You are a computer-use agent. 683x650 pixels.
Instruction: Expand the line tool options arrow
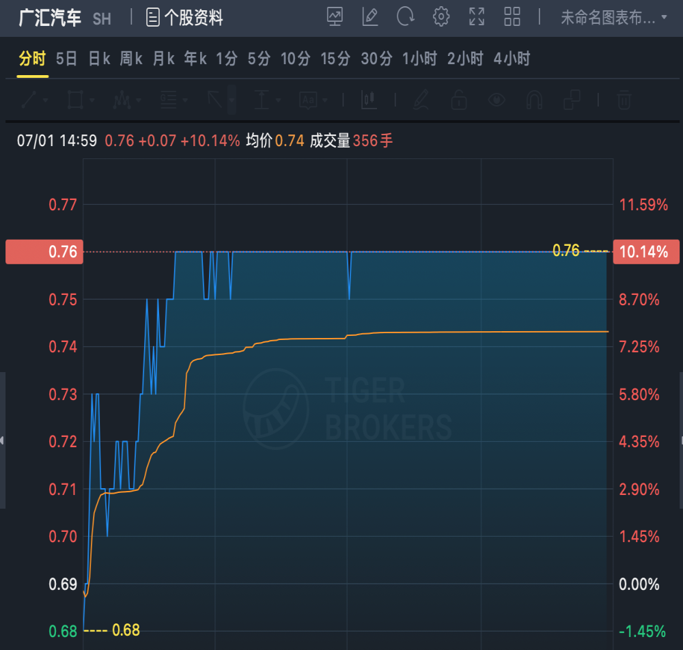[45, 100]
